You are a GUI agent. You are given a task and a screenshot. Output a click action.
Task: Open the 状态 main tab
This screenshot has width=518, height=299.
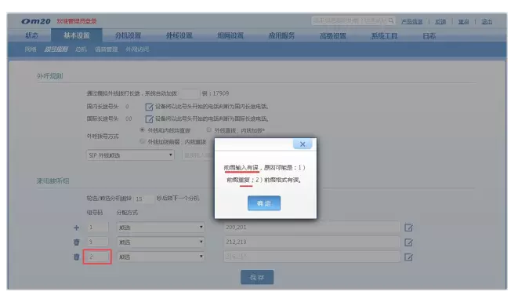pyautogui.click(x=31, y=35)
